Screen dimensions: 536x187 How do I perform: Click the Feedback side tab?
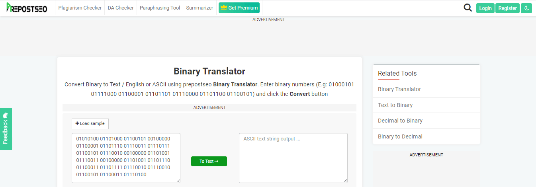click(x=6, y=129)
